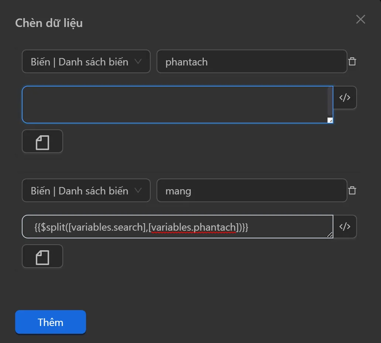
Task: Close the Chèn dữ liệu dialog
Action: (360, 19)
